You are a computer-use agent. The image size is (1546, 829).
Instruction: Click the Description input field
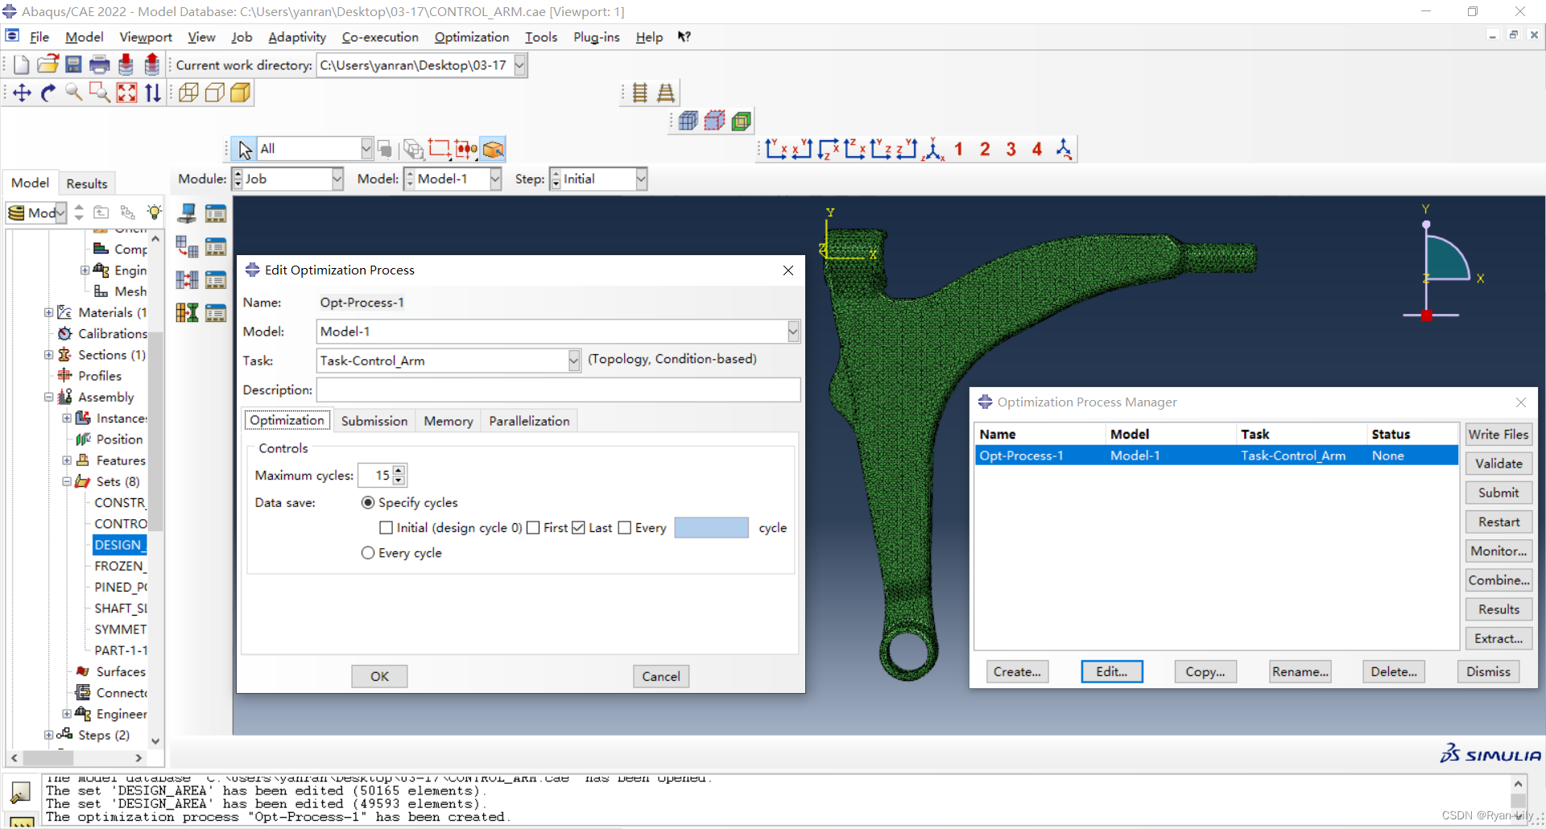[559, 390]
